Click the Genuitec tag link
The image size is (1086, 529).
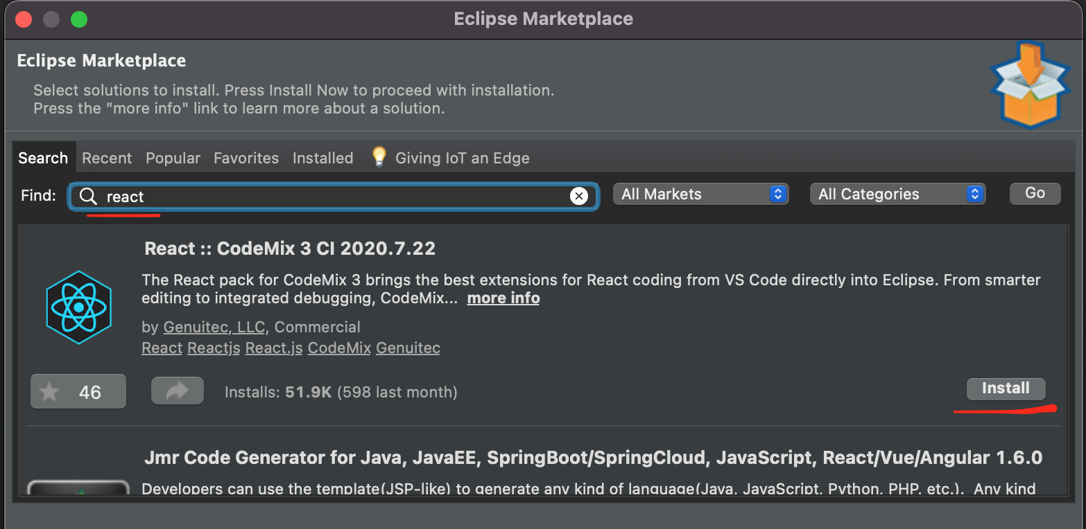(x=408, y=348)
